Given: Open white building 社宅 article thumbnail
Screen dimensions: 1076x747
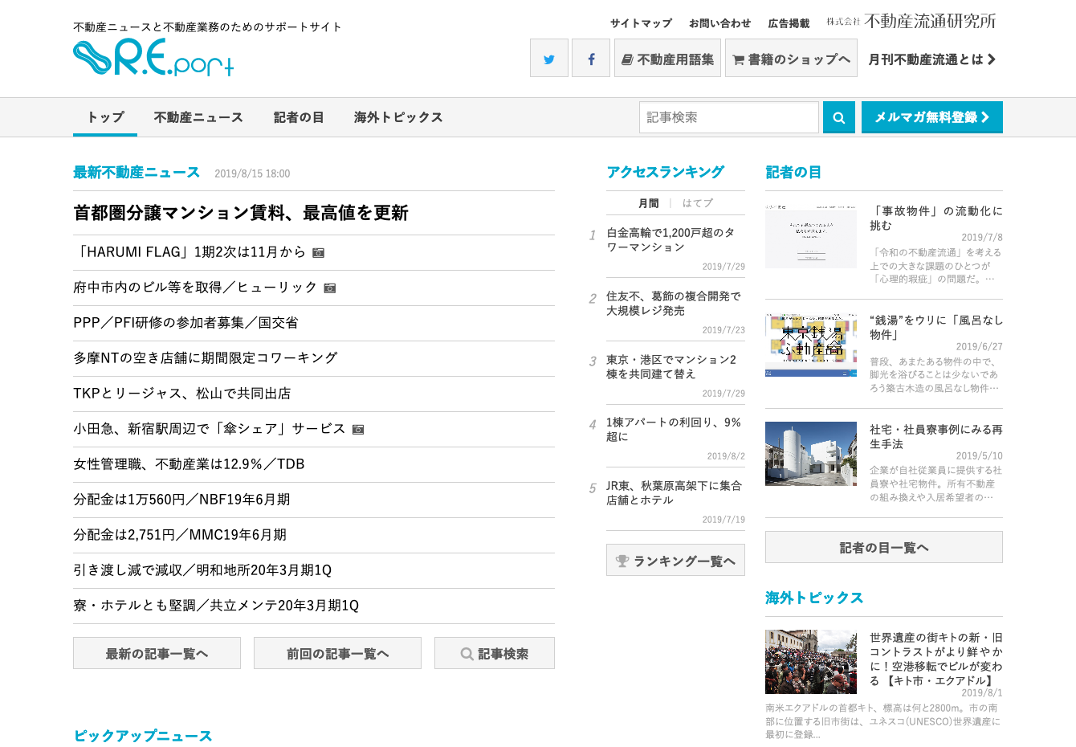Looking at the screenshot, I should (811, 454).
